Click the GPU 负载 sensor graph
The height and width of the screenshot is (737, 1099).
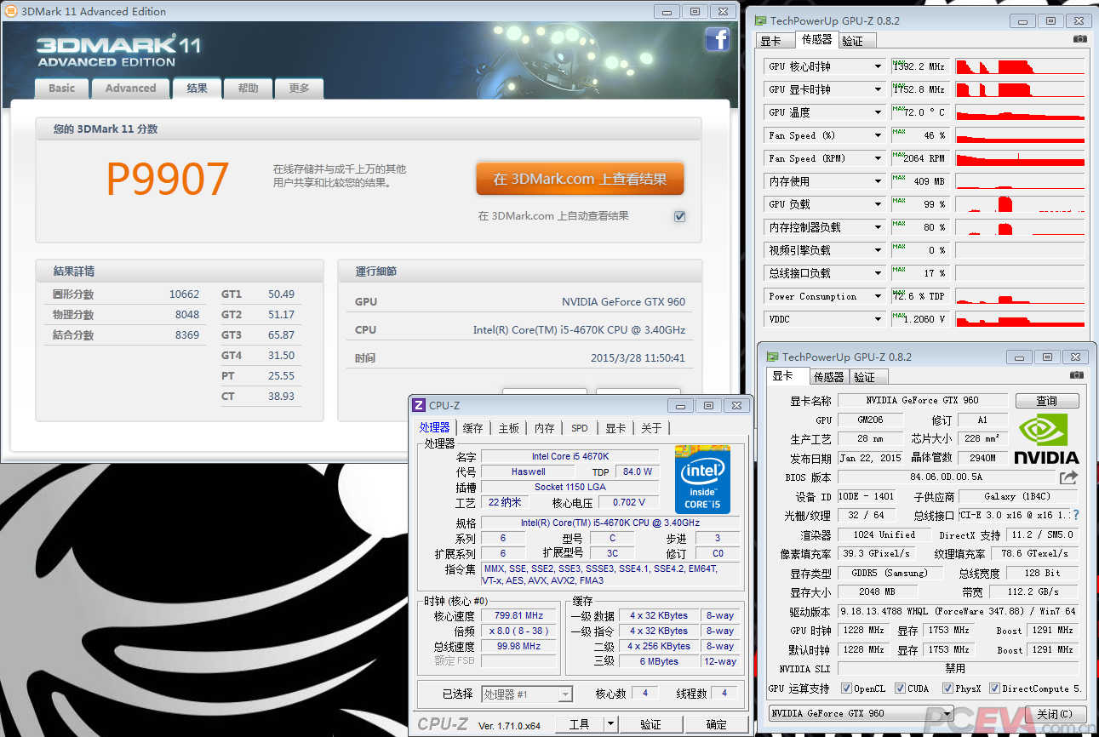[1020, 204]
